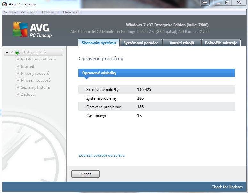Viewport: 248px width, 193px height.
Task: Switch to the Skenování systému tab
Action: [99, 43]
